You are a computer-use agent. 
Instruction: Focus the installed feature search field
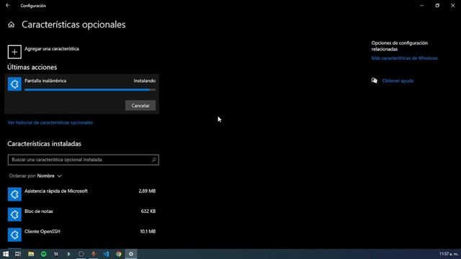tap(84, 160)
